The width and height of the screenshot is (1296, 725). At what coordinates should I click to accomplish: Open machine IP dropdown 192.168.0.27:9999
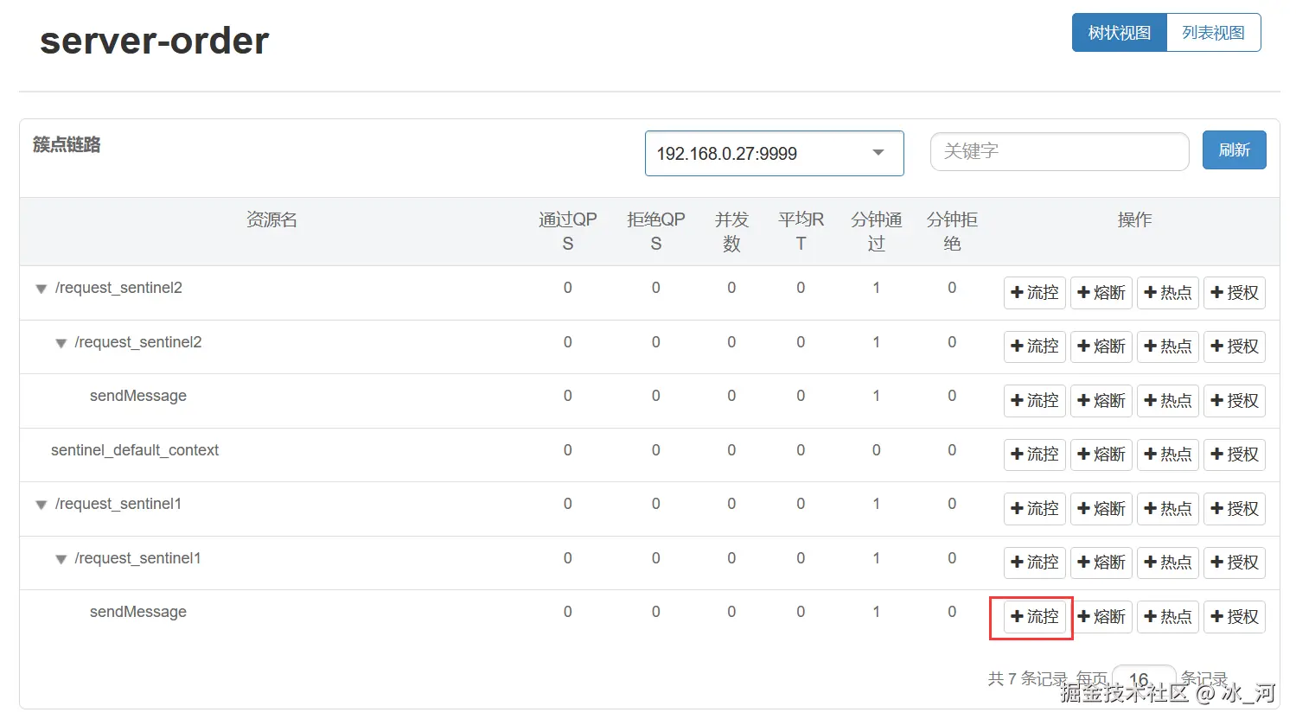click(x=774, y=154)
